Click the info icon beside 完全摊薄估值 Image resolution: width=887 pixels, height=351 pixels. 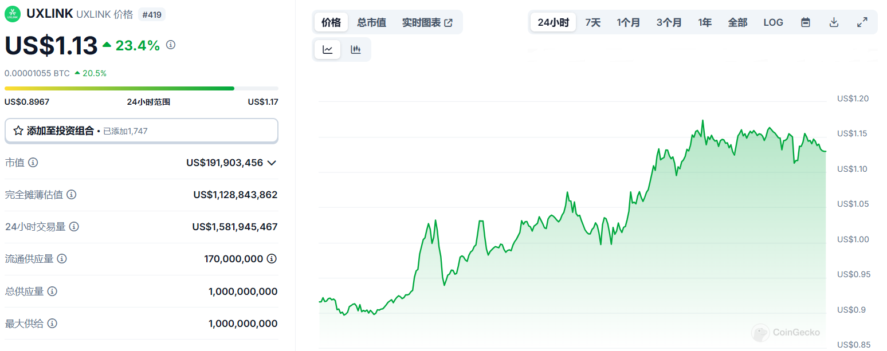72,195
